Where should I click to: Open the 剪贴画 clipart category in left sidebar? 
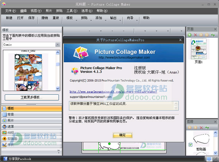click(x=31, y=138)
